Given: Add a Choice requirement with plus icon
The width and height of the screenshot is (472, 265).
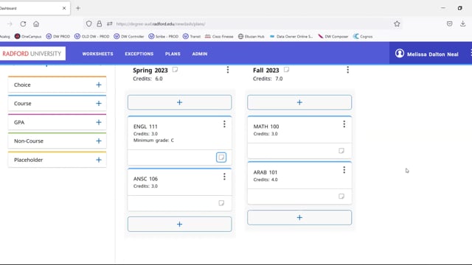Looking at the screenshot, I should point(99,85).
